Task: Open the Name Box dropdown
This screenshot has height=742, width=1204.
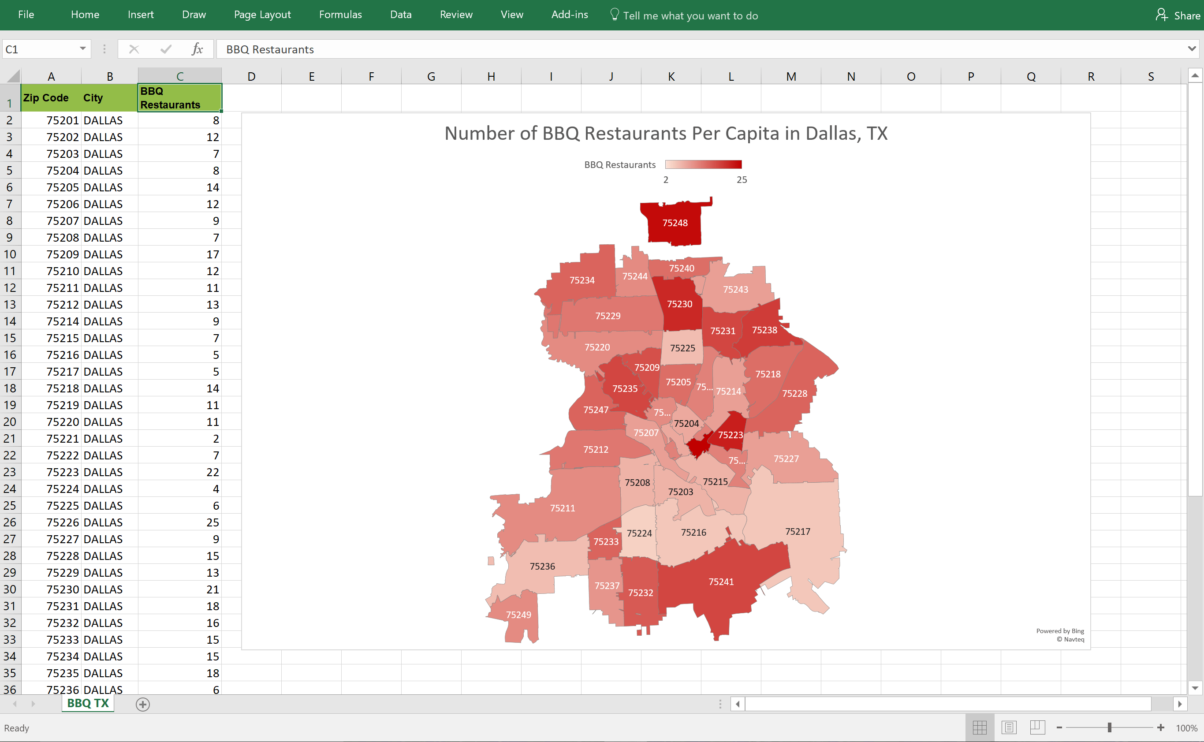Action: click(x=82, y=49)
